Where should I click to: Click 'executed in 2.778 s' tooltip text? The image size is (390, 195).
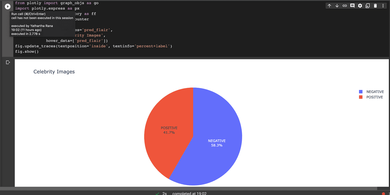pyautogui.click(x=26, y=34)
